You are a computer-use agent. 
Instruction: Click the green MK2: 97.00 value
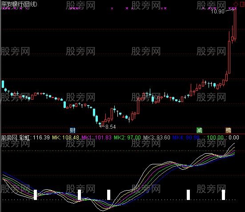point(127,138)
